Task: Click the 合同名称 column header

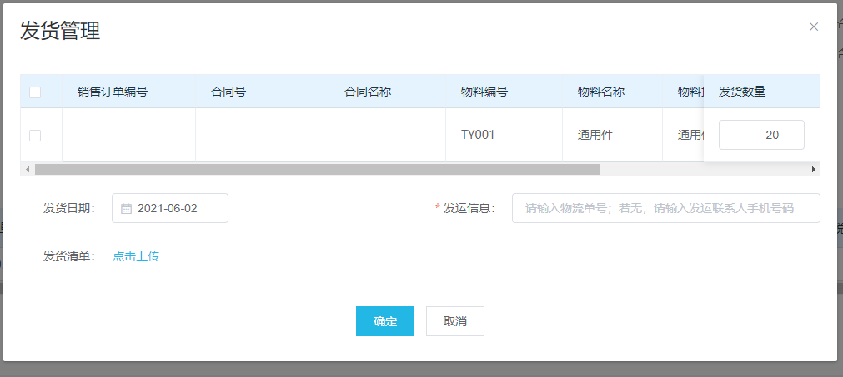Action: click(368, 92)
